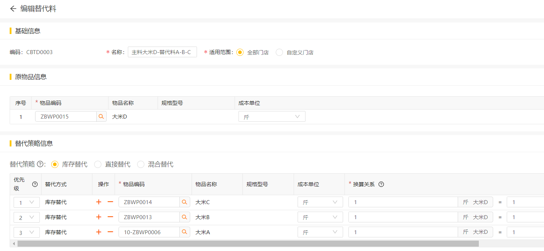
Task: Select the 自定义门店 radio option
Action: click(x=279, y=52)
